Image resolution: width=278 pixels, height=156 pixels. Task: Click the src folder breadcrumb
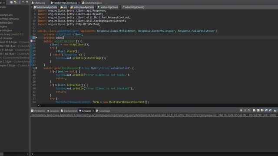click(x=64, y=7)
